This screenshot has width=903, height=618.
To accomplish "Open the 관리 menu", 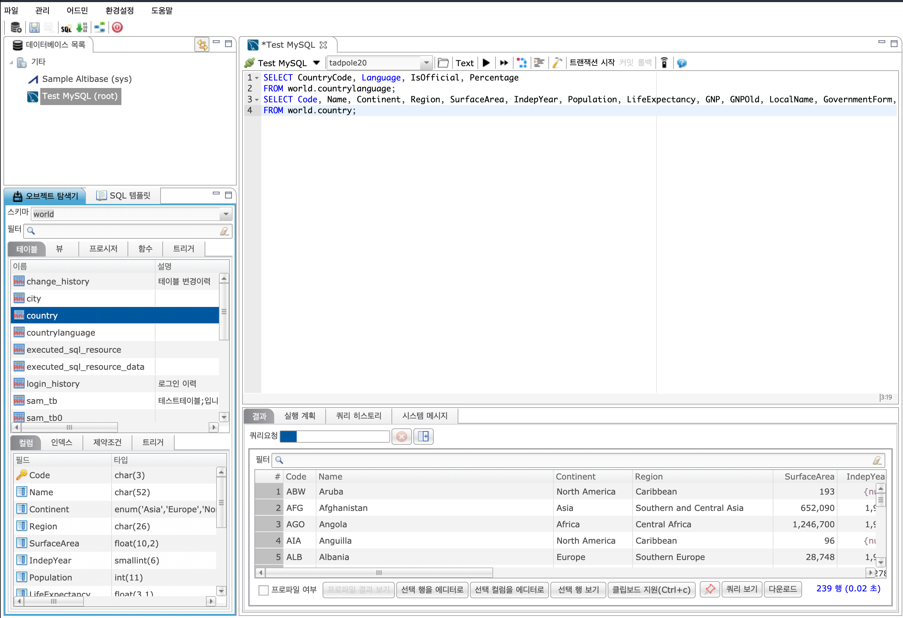I will 42,10.
